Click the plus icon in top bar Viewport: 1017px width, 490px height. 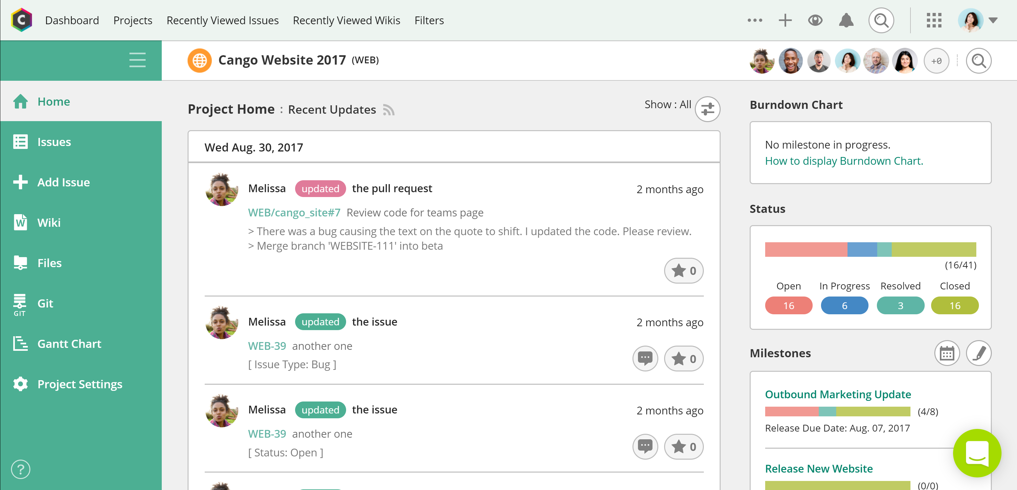tap(785, 20)
